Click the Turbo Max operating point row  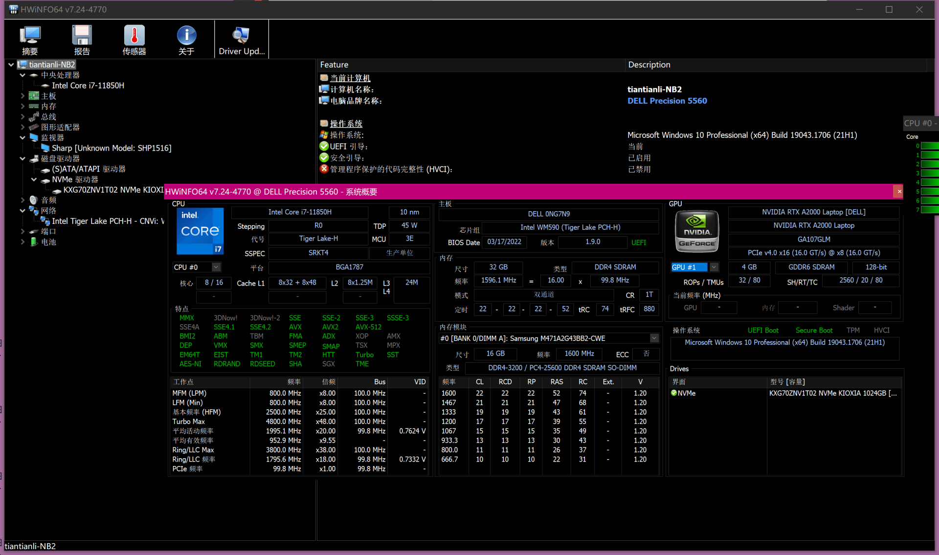[300, 422]
